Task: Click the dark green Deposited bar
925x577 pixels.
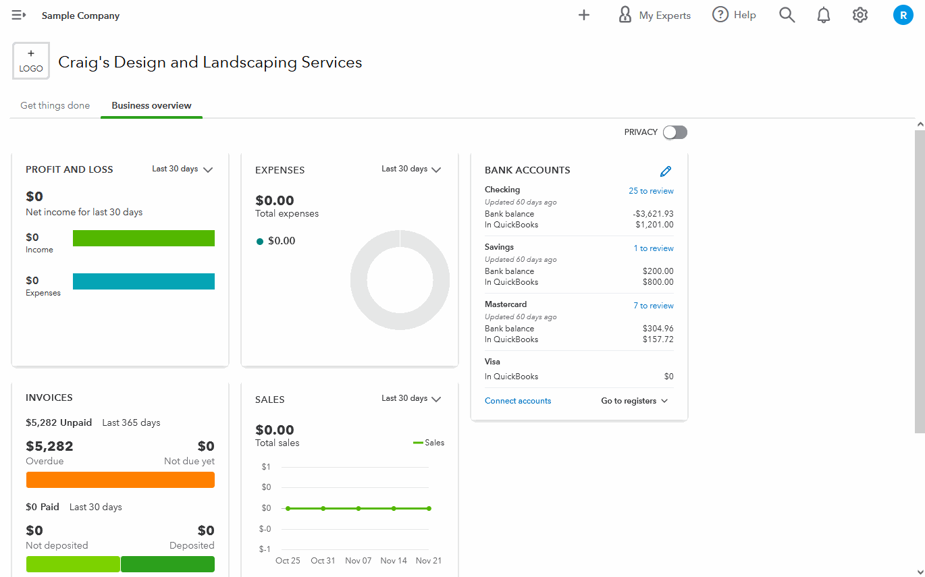Action: coord(167,564)
